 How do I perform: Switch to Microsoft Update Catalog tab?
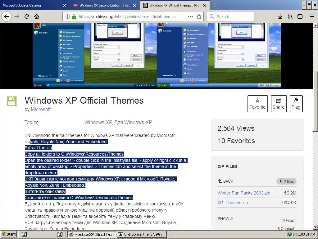pyautogui.click(x=35, y=5)
